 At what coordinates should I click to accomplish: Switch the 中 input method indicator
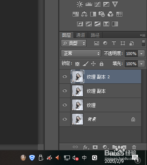[x=84, y=158]
